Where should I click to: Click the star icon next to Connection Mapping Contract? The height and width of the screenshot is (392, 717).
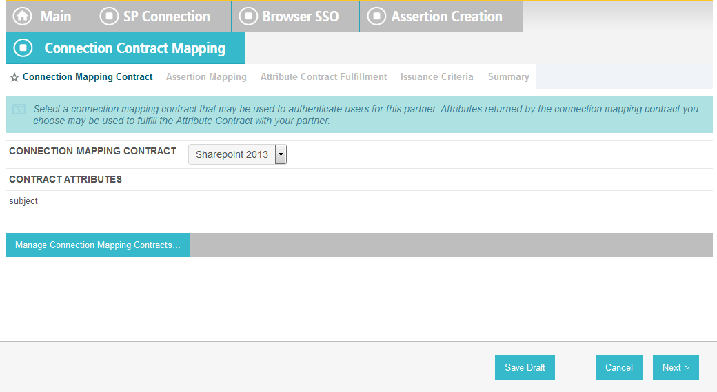point(14,77)
